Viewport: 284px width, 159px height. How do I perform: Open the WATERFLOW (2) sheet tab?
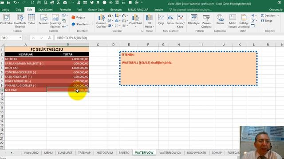170,153
